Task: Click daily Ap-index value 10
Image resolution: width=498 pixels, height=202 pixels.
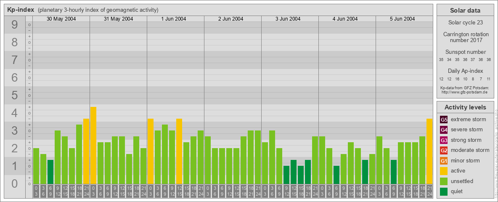Action: click(465, 79)
